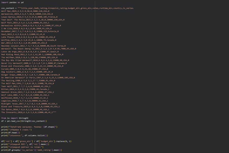
Task: Click the 'import pandas as pd' line
Action: 12,3
